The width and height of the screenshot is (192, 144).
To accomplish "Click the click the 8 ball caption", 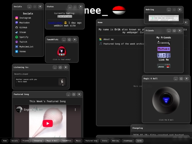I will click(166, 120).
